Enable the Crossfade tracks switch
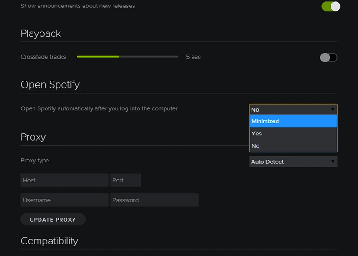Image resolution: width=358 pixels, height=256 pixels. click(328, 57)
